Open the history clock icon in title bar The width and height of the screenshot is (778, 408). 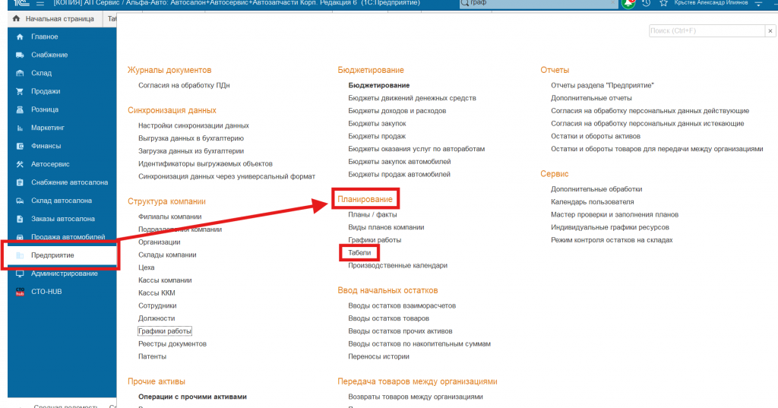(x=645, y=4)
